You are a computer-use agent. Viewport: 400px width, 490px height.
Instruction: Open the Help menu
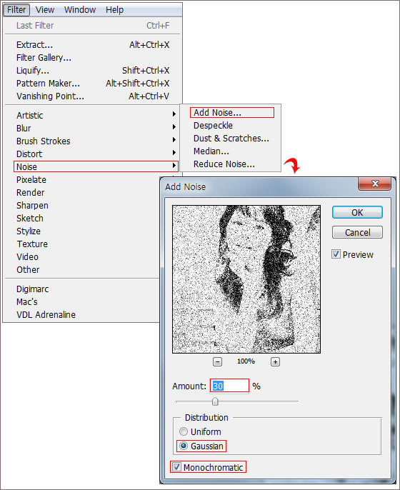coord(115,10)
